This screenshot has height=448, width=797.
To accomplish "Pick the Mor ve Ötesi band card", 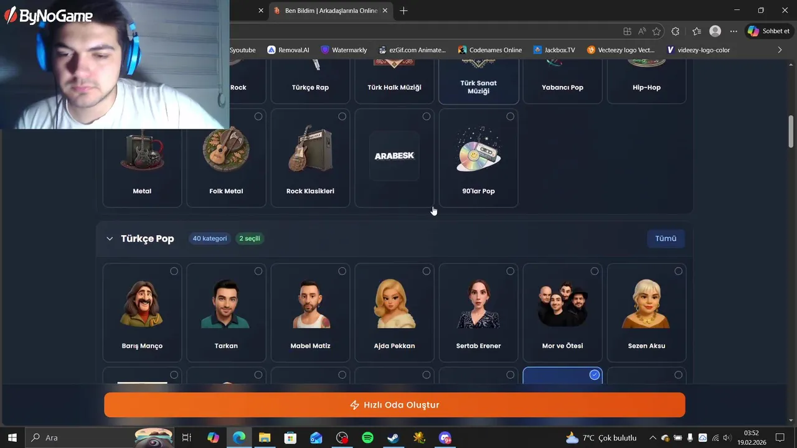I will (x=562, y=312).
